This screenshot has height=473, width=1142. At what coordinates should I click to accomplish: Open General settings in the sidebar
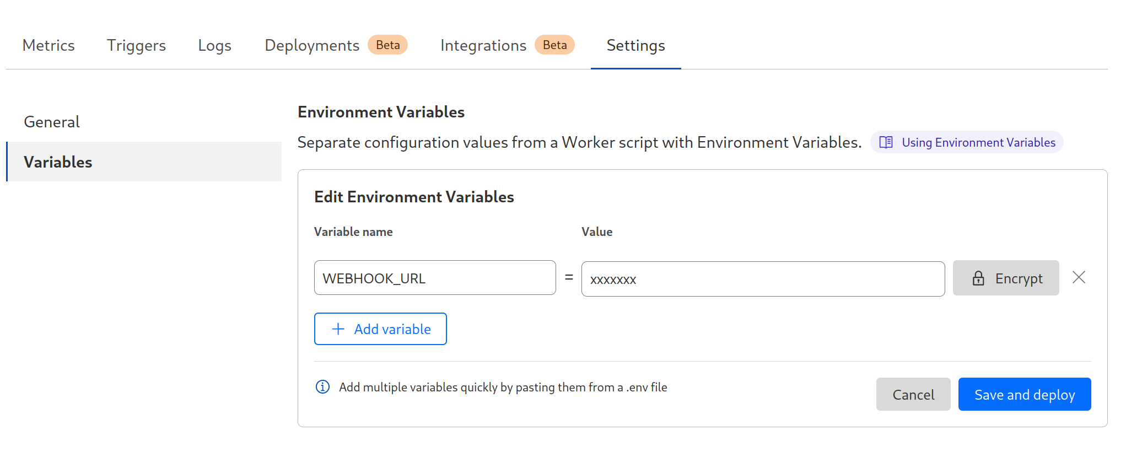pos(52,122)
